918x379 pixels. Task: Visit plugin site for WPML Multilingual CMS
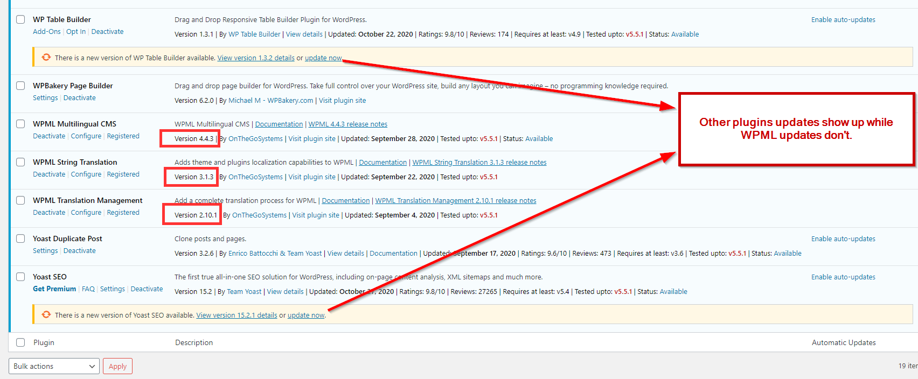pyautogui.click(x=312, y=139)
